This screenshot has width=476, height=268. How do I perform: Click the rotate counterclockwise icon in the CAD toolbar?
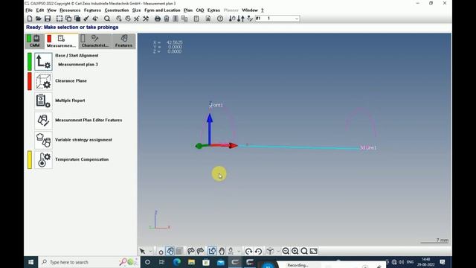click(258, 251)
